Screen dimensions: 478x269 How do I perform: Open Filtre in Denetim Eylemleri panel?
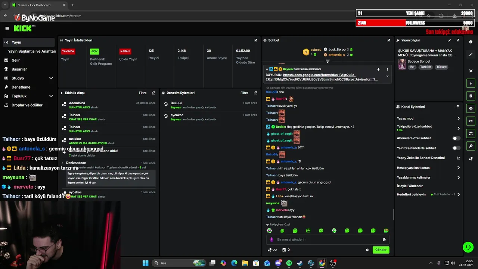pos(244,93)
